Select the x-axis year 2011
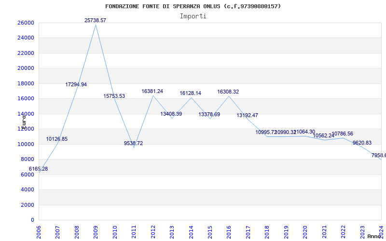The width and height of the screenshot is (386, 241). click(134, 232)
